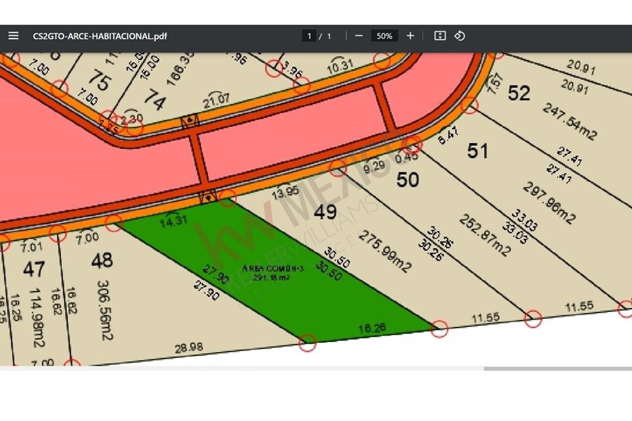Image resolution: width=632 pixels, height=421 pixels.
Task: Click the 247.54m2 area text
Action: tap(570, 122)
